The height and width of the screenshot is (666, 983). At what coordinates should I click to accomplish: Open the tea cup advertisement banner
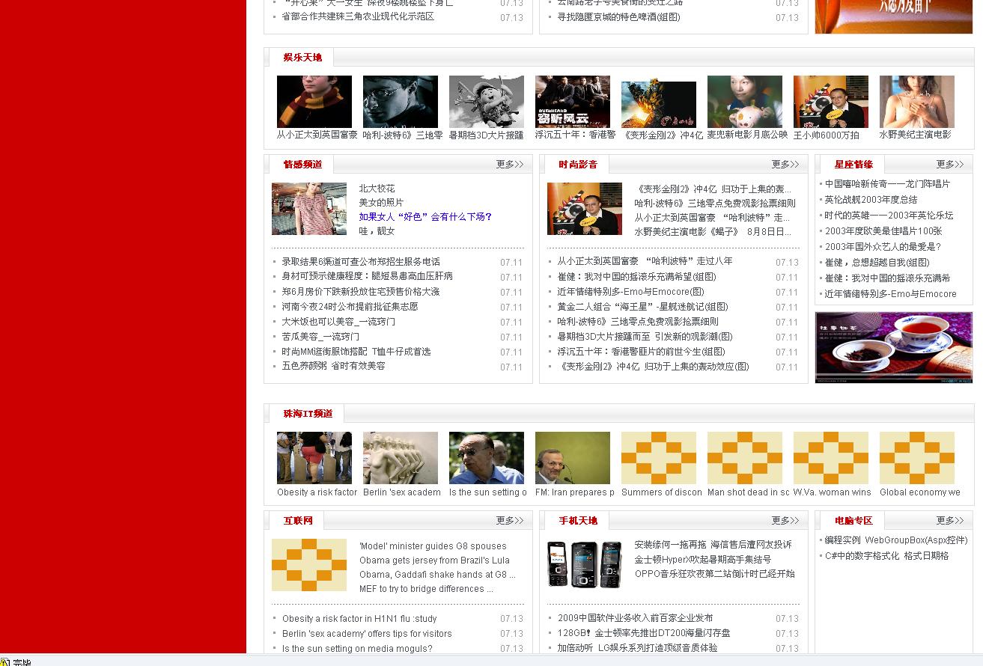pyautogui.click(x=894, y=348)
